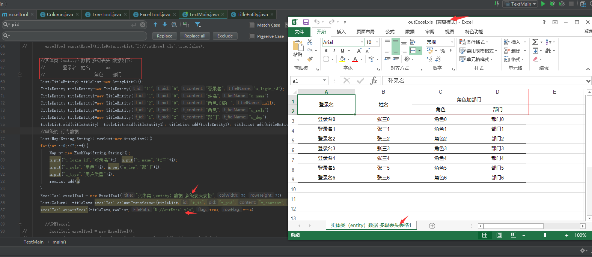Increase font size in Excel ribbon
This screenshot has height=257, width=592.
(359, 51)
